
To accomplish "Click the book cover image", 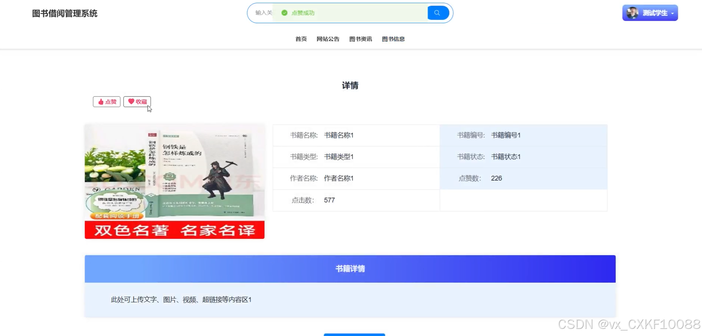I will (x=175, y=181).
